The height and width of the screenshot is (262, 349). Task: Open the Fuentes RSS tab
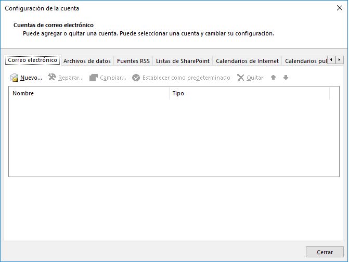(x=133, y=61)
